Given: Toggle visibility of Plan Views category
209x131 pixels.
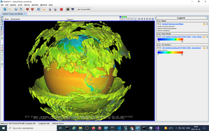Looking at the screenshot, I should pyautogui.click(x=160, y=34).
